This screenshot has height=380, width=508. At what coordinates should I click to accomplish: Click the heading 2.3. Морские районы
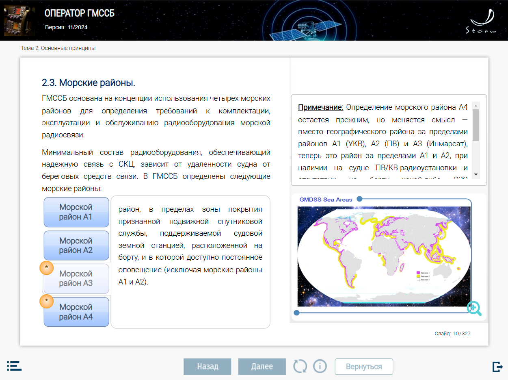pyautogui.click(x=89, y=83)
